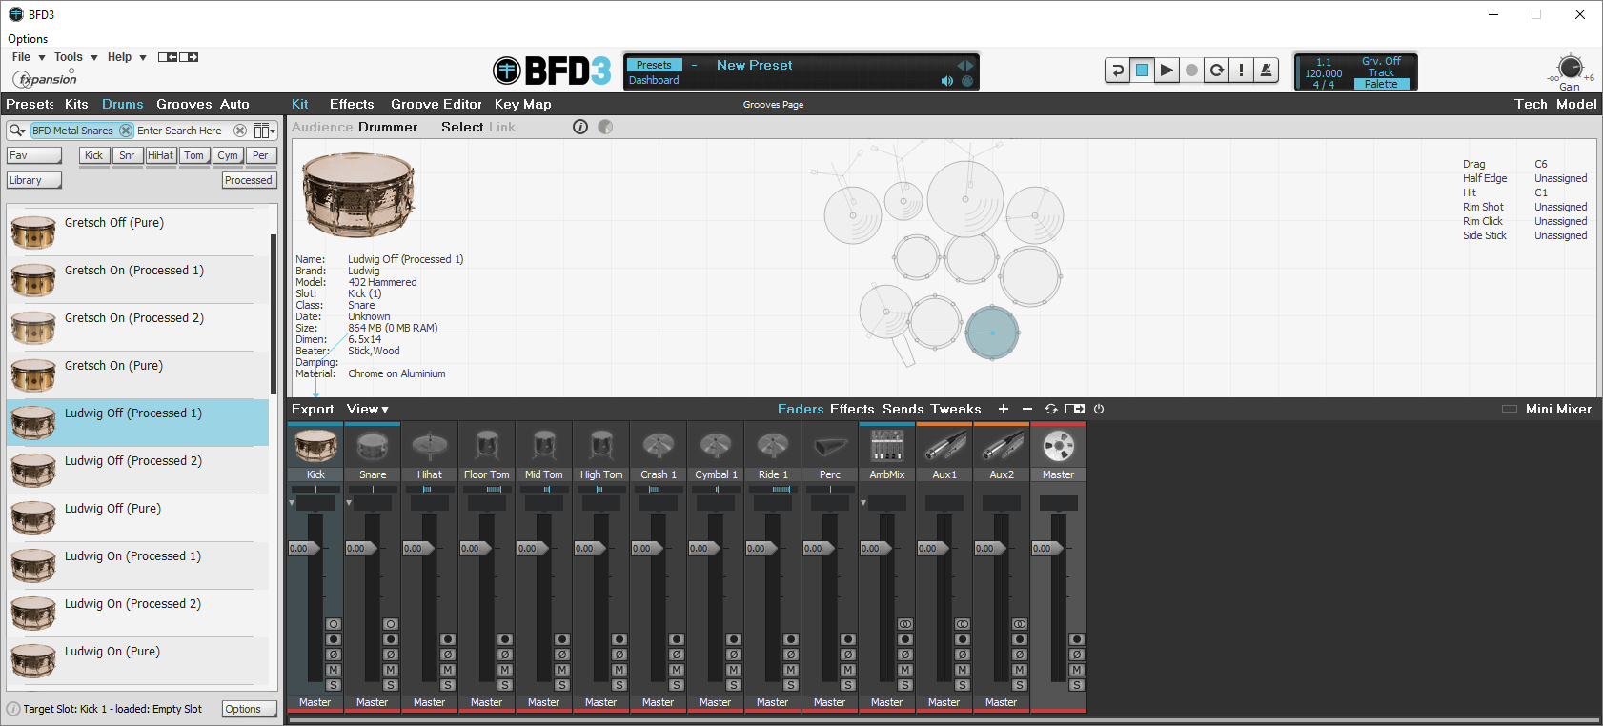The width and height of the screenshot is (1603, 726).
Task: Toggle the loop cycle icon in transport
Action: [x=1216, y=71]
